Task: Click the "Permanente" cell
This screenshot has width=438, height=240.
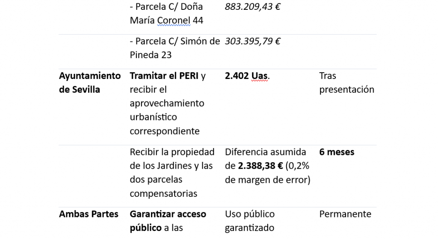Action: click(345, 214)
